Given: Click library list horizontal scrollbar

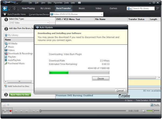Looking at the screenshot, I should pyautogui.click(x=19, y=82).
